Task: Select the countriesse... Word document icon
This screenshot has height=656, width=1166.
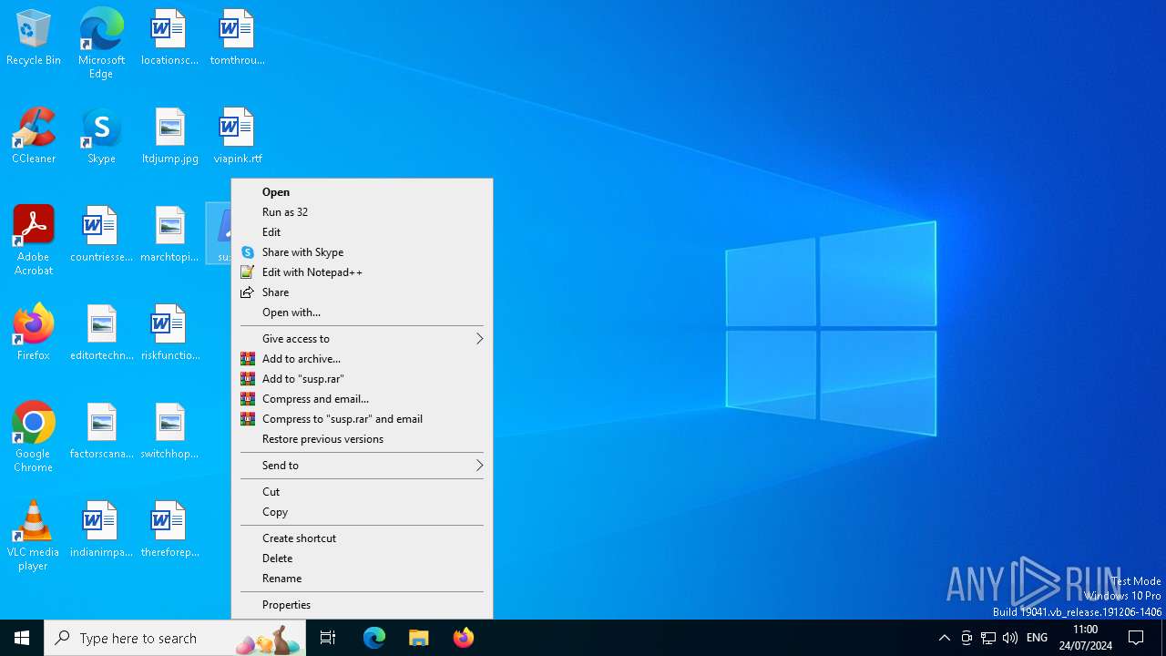Action: coord(101,235)
